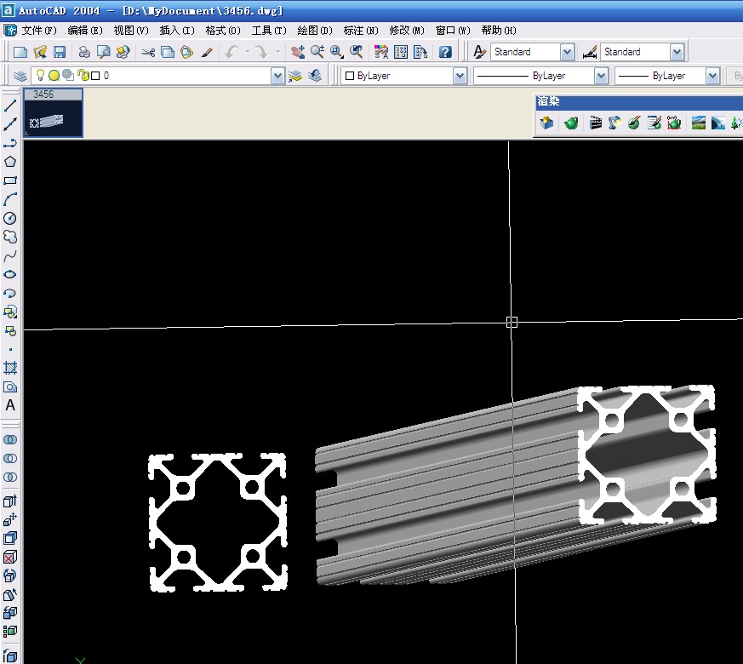The height and width of the screenshot is (664, 743).
Task: Click the Render teapot icon
Action: (571, 123)
